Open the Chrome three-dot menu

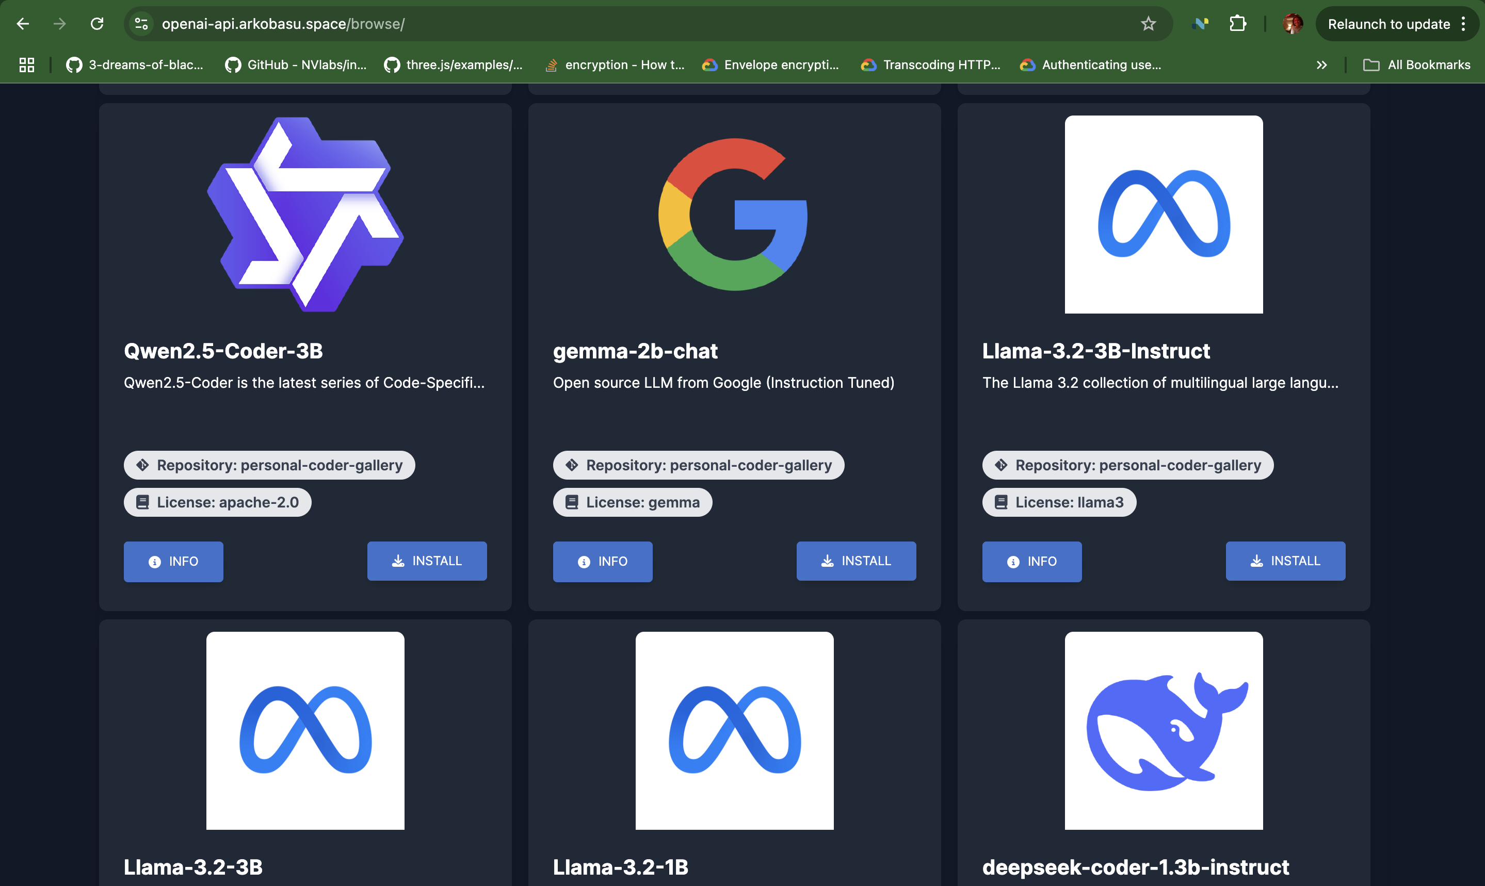coord(1463,24)
